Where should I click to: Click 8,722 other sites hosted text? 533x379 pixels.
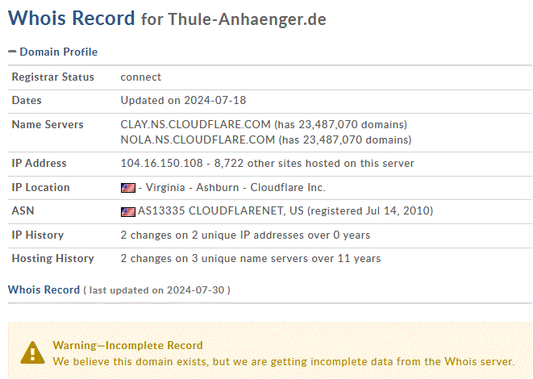314,163
